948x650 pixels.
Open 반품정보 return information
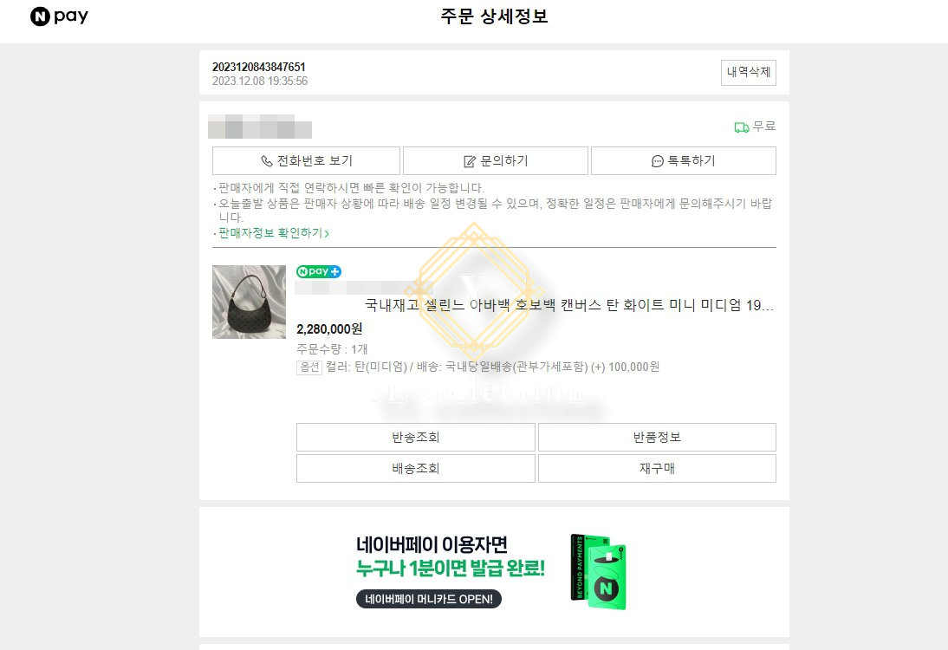657,437
